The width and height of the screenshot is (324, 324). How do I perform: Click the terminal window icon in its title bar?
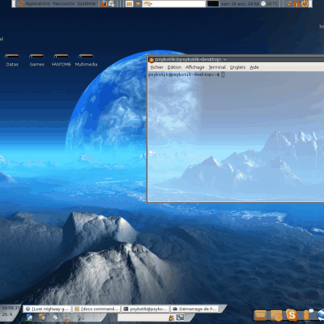click(x=151, y=60)
